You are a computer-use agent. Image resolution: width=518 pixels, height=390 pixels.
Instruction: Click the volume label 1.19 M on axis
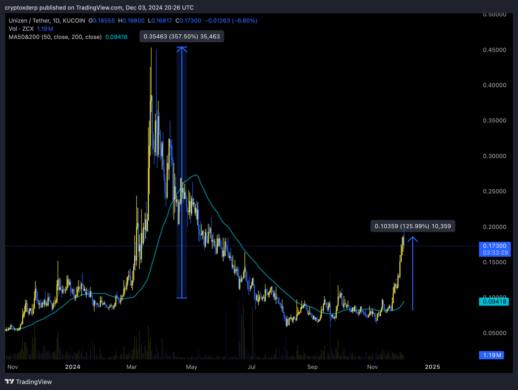click(x=493, y=356)
